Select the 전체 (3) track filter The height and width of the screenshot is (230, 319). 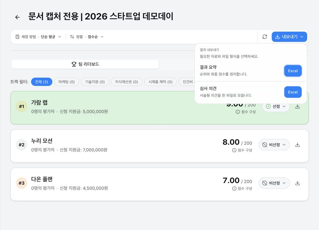[42, 82]
